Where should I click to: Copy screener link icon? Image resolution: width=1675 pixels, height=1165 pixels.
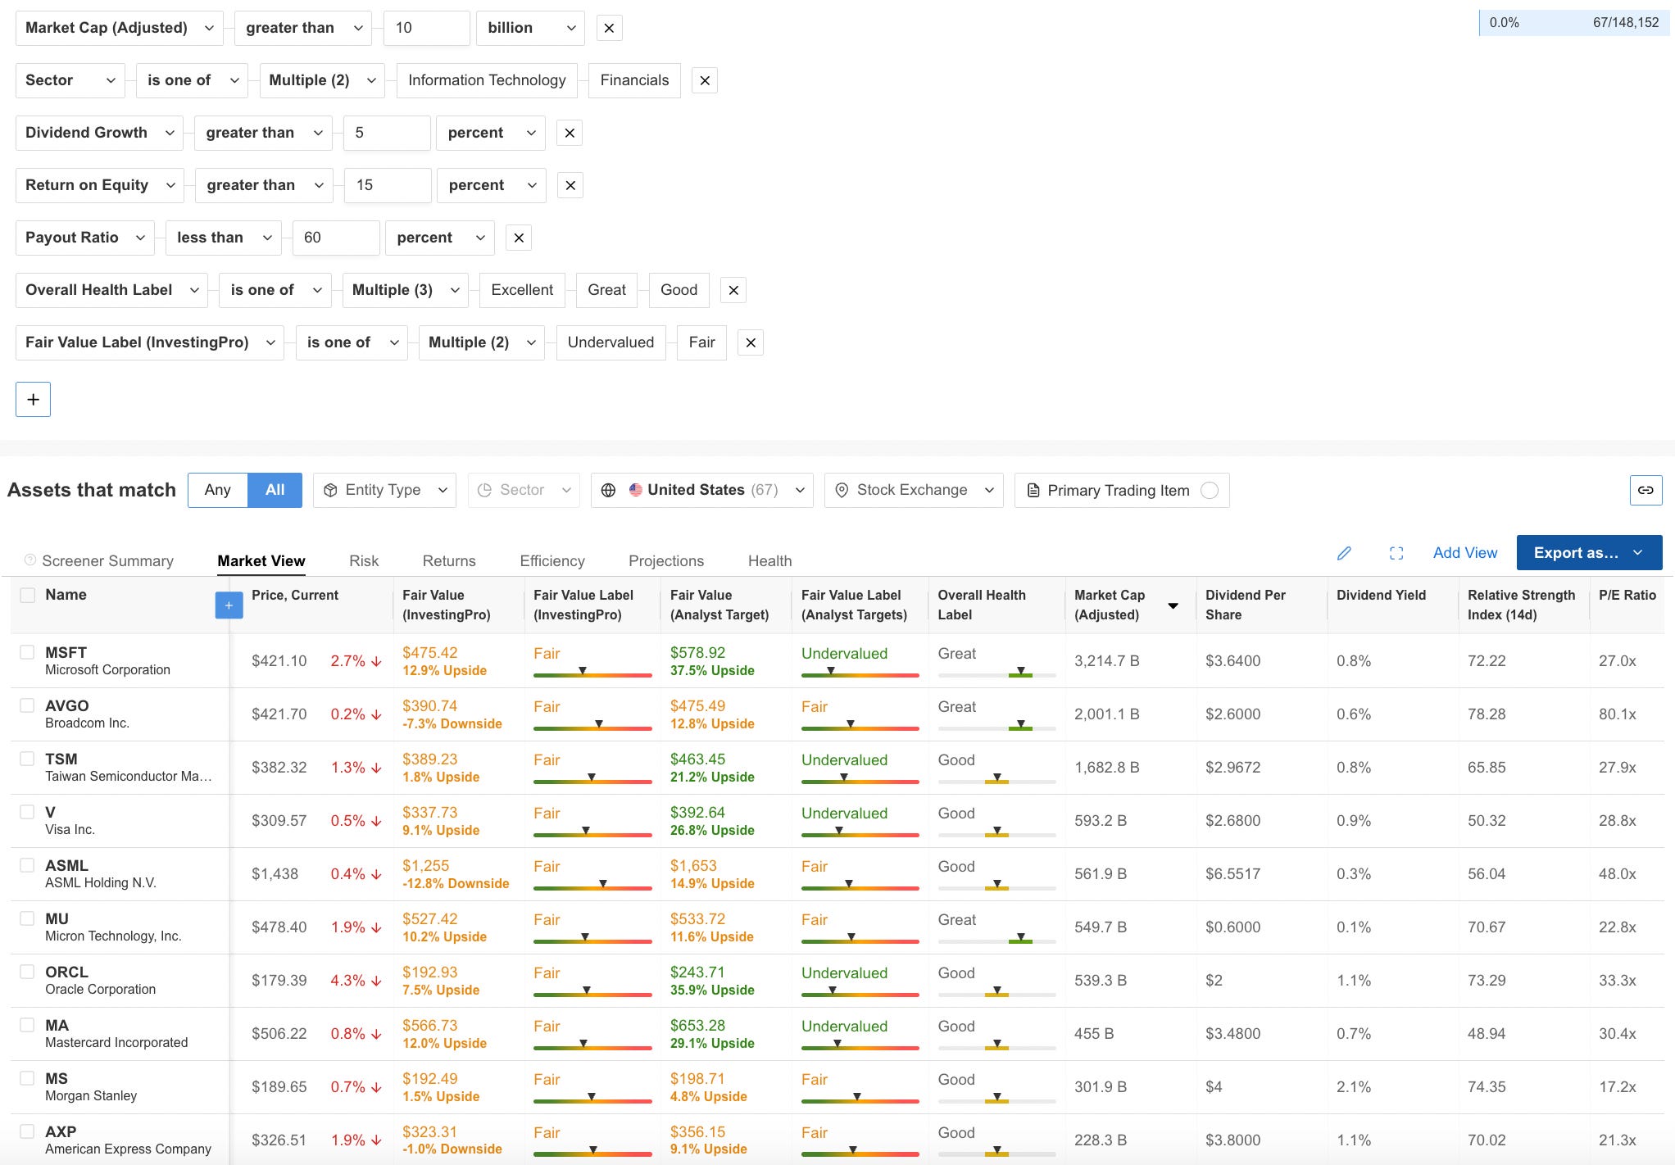(1645, 490)
